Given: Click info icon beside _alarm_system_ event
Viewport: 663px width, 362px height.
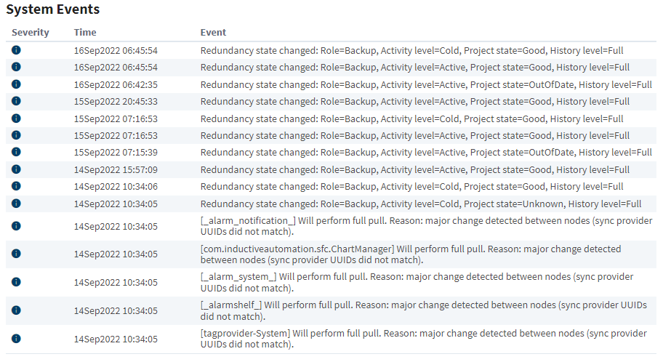Looking at the screenshot, I should 16,282.
